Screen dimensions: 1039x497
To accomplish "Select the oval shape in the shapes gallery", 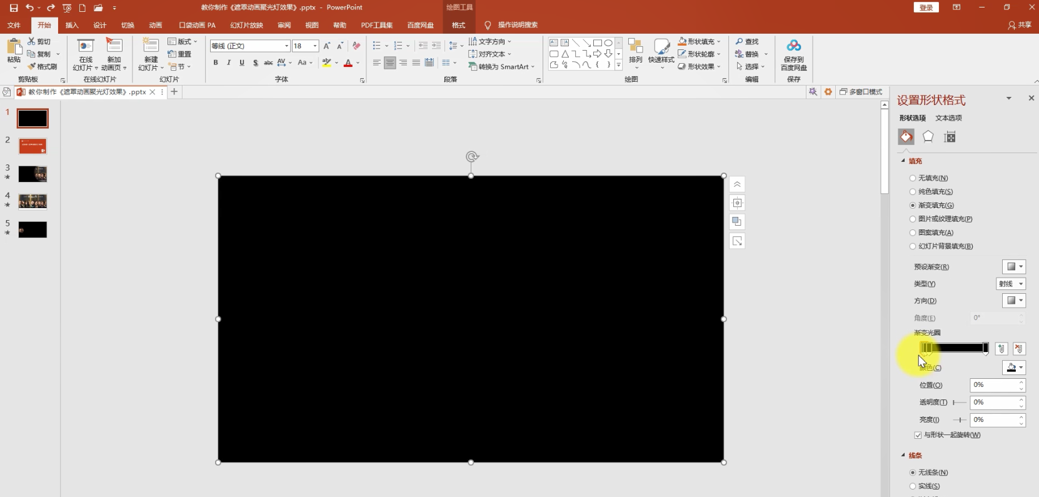I will [x=608, y=43].
